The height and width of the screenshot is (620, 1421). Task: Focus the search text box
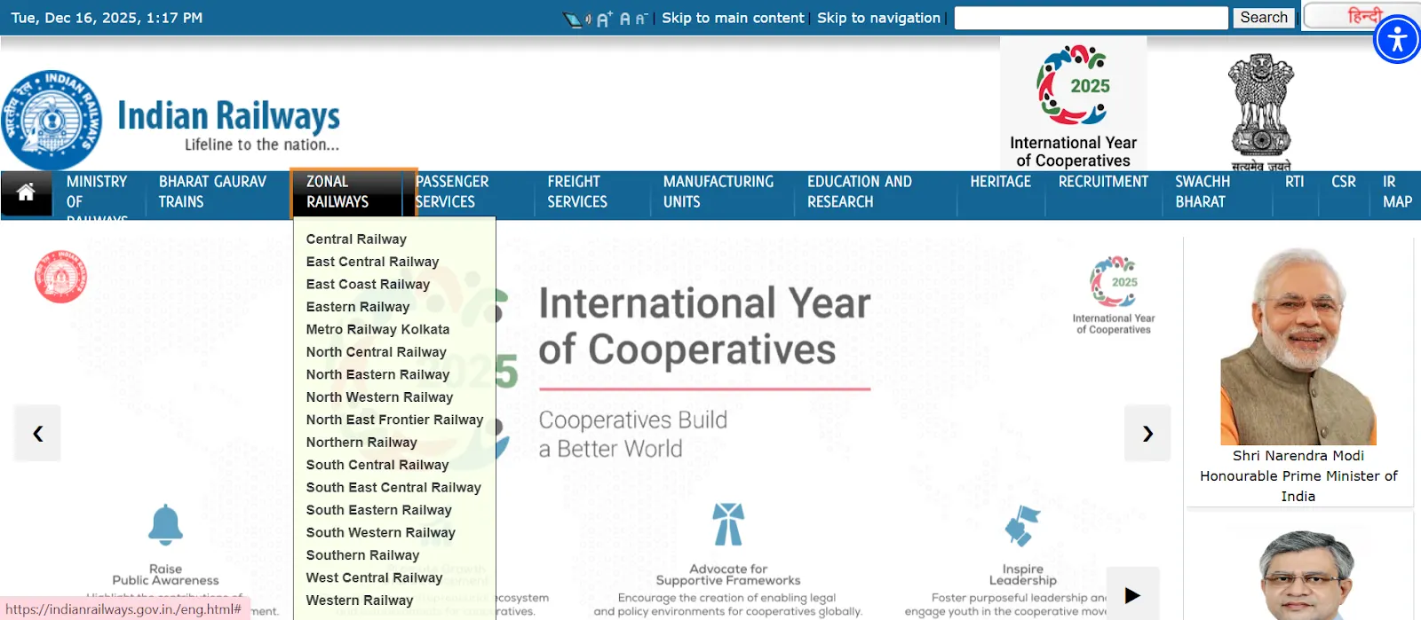pos(1091,18)
